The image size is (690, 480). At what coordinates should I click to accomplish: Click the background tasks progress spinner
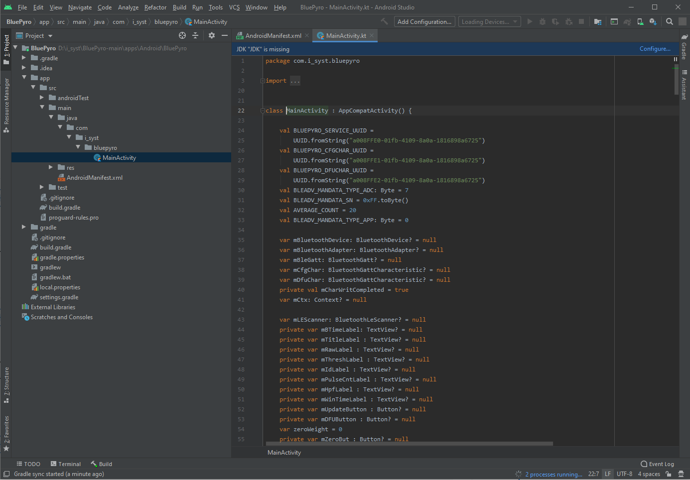(519, 474)
